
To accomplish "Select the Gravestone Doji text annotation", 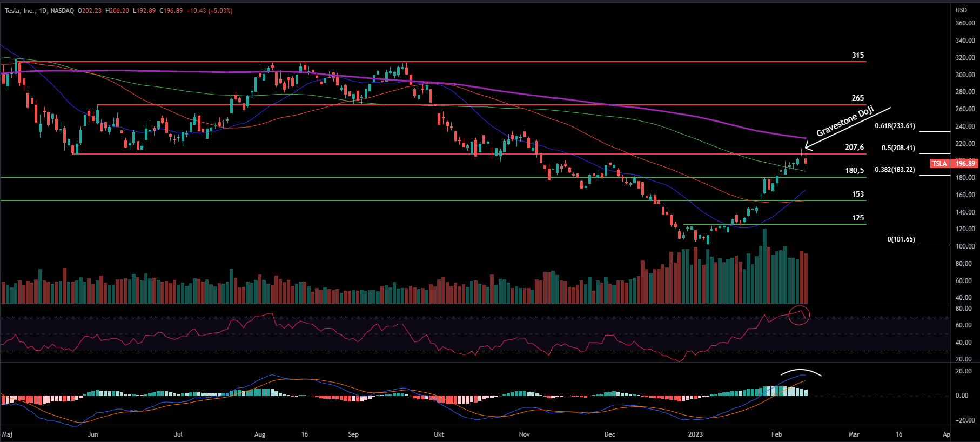I will (844, 122).
